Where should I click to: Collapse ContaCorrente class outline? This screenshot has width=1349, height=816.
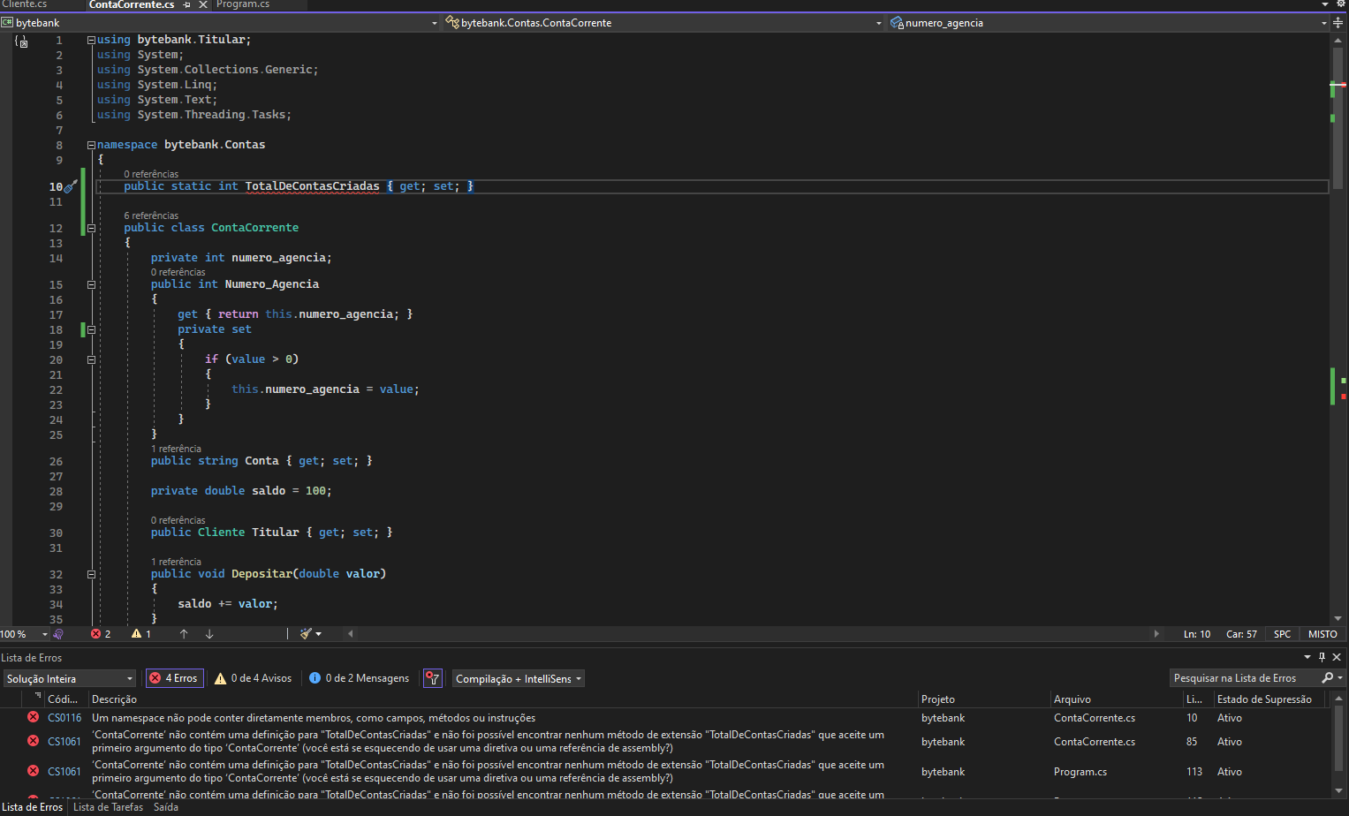[91, 228]
